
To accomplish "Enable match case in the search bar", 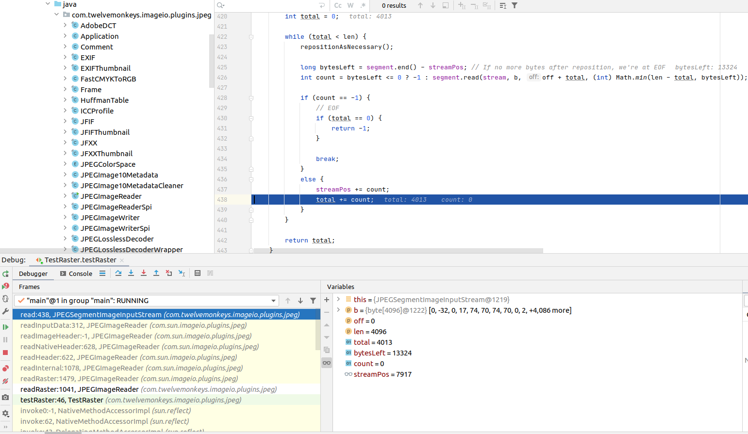I will [337, 5].
